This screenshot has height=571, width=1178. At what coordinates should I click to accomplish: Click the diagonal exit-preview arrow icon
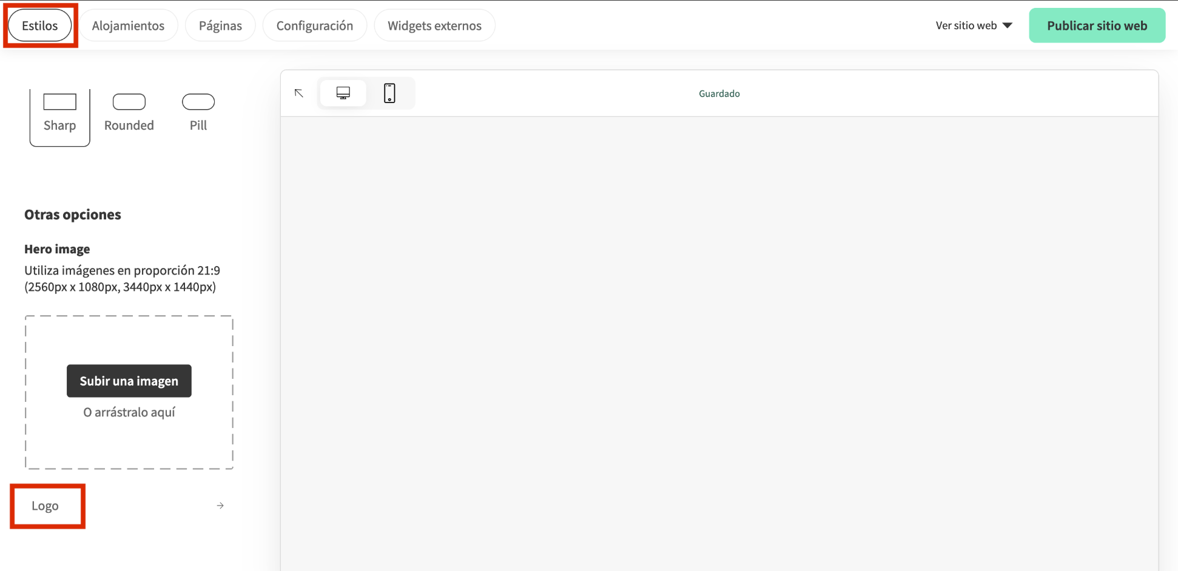pos(298,93)
